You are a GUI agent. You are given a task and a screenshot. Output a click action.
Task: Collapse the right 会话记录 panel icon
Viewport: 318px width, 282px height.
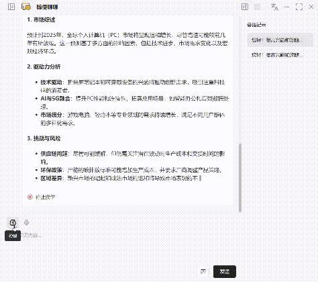point(245,7)
